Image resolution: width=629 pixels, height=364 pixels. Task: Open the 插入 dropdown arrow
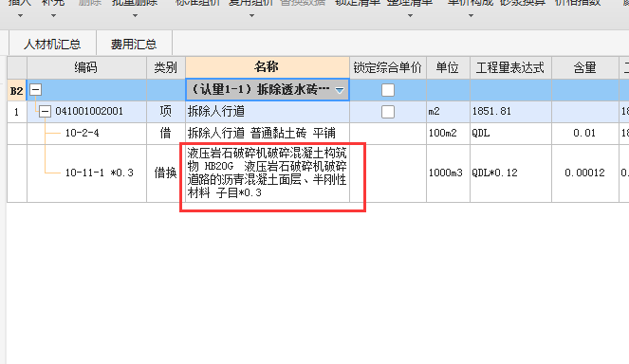click(20, 16)
